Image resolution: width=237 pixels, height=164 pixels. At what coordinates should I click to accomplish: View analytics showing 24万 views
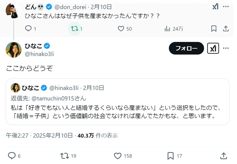click(167, 29)
